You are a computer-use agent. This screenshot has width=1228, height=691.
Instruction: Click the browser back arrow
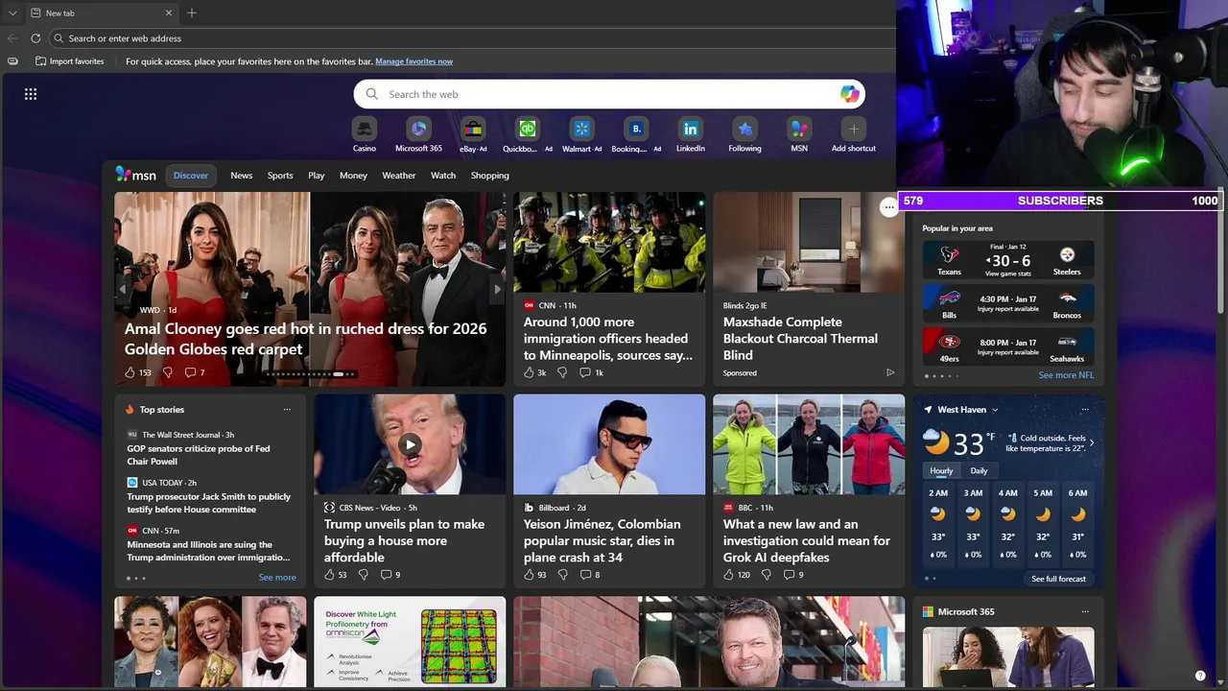point(12,38)
